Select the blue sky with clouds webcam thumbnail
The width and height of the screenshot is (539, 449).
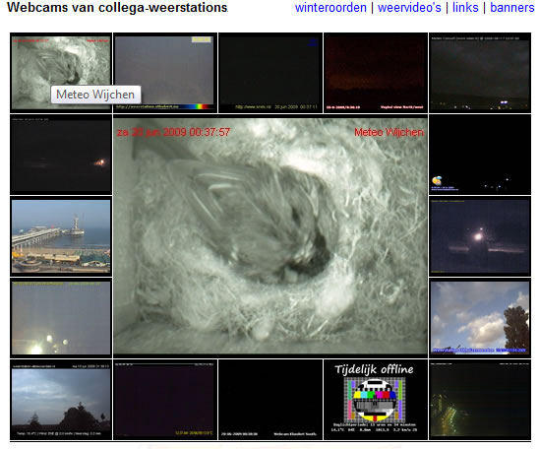[480, 318]
